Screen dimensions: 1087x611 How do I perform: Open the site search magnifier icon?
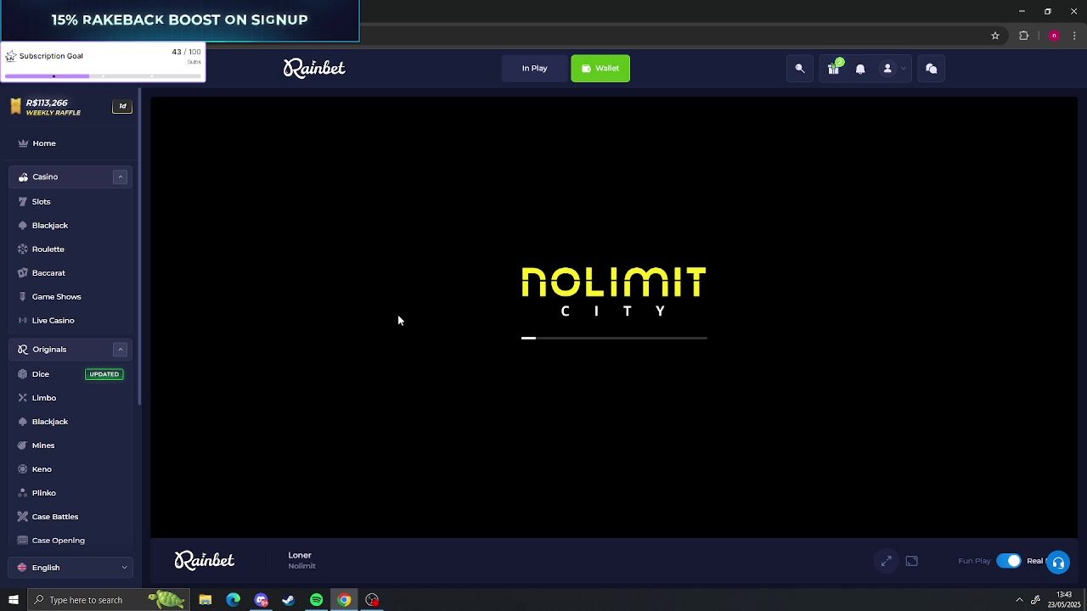click(x=800, y=69)
